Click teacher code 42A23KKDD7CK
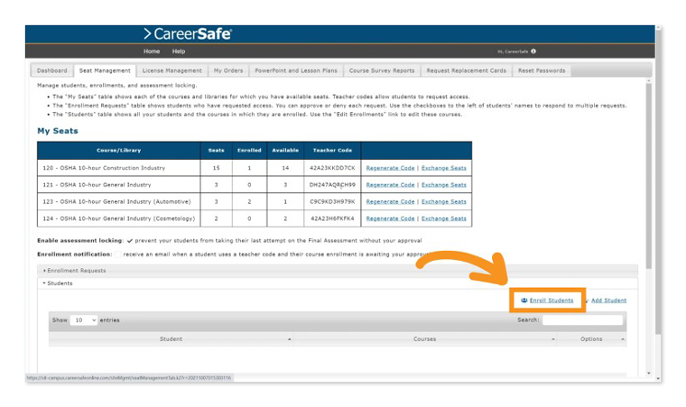Viewport: 686px width, 407px height. [332, 168]
